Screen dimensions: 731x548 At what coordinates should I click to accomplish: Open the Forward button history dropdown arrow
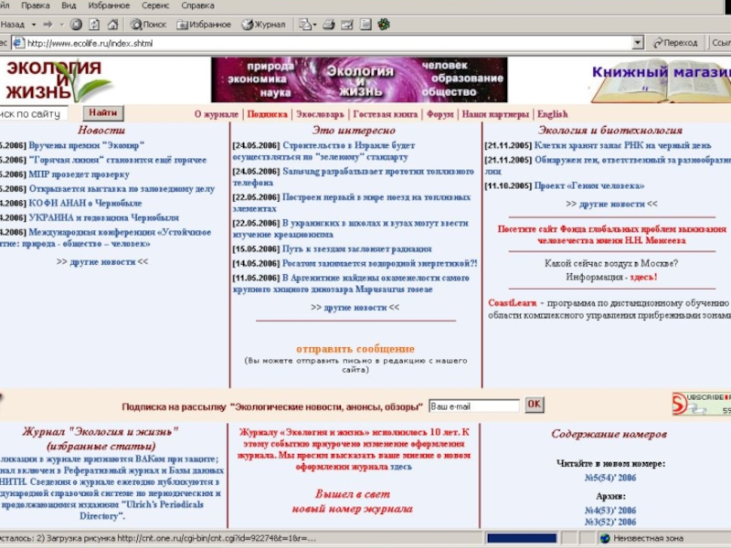[x=61, y=25]
